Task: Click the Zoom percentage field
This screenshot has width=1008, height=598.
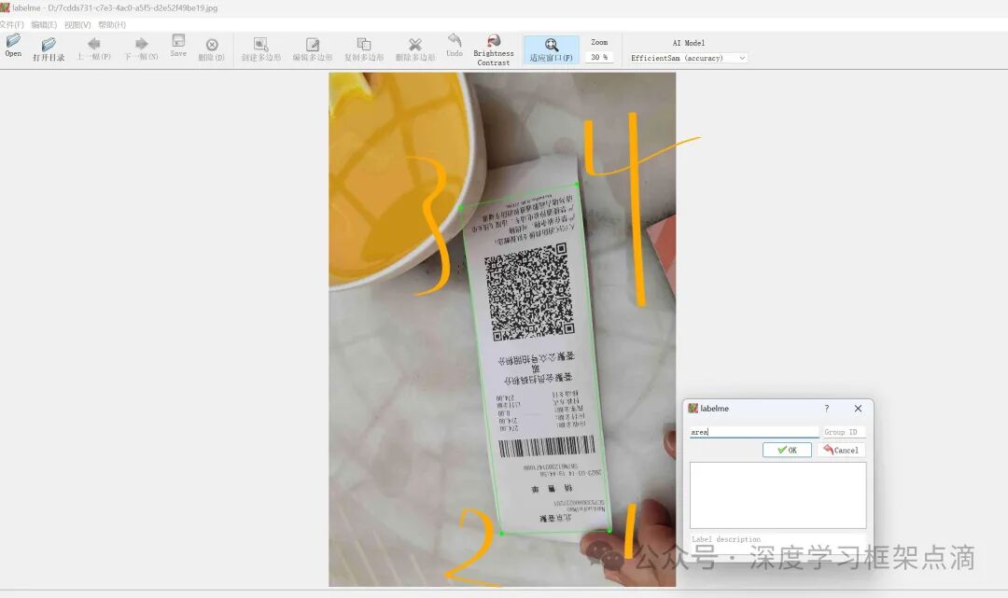Action: (x=599, y=57)
